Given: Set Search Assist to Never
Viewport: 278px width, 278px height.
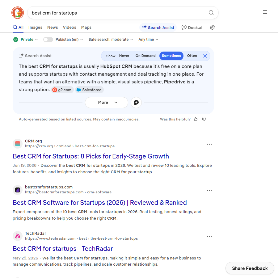Looking at the screenshot, I should [124, 56].
